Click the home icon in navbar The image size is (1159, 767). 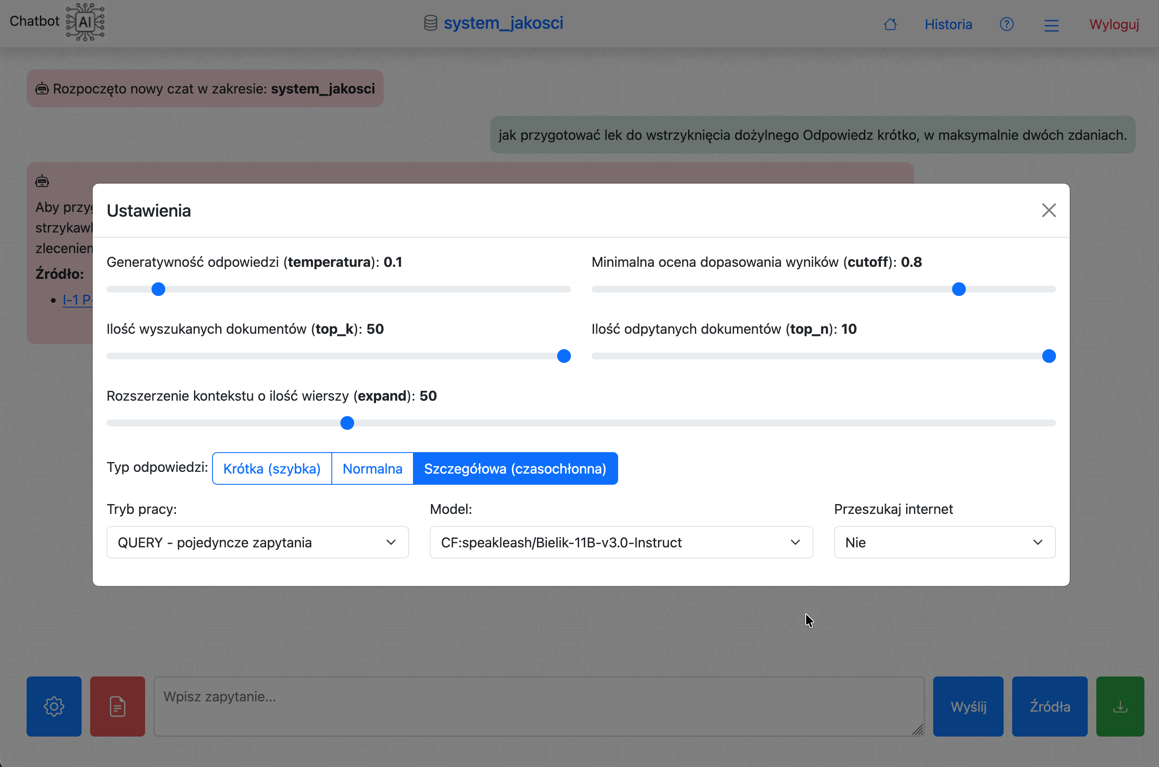(890, 24)
